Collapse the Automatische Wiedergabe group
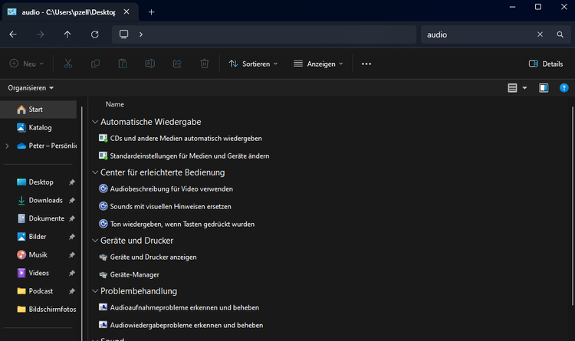This screenshot has width=575, height=341. (95, 122)
